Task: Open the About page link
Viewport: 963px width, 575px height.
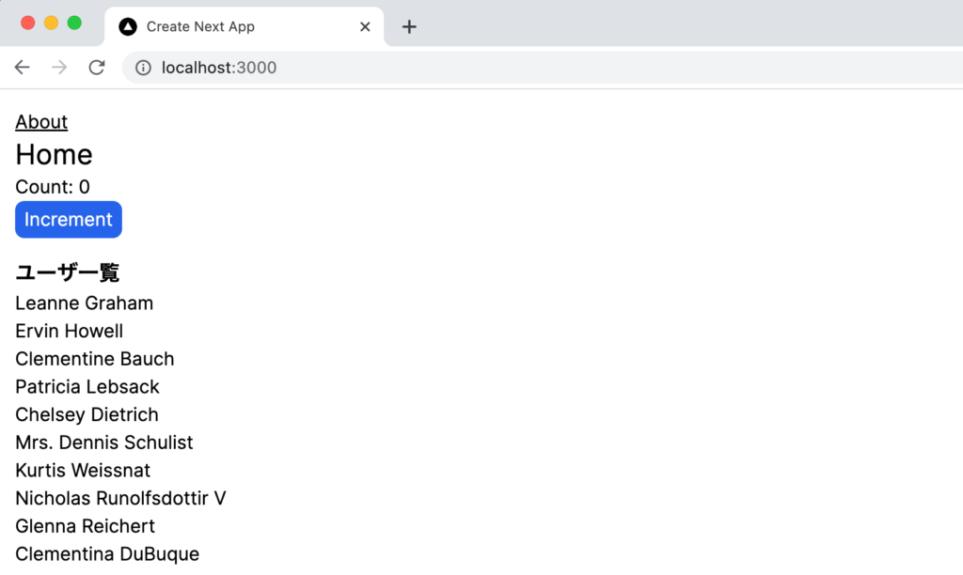Action: 40,121
